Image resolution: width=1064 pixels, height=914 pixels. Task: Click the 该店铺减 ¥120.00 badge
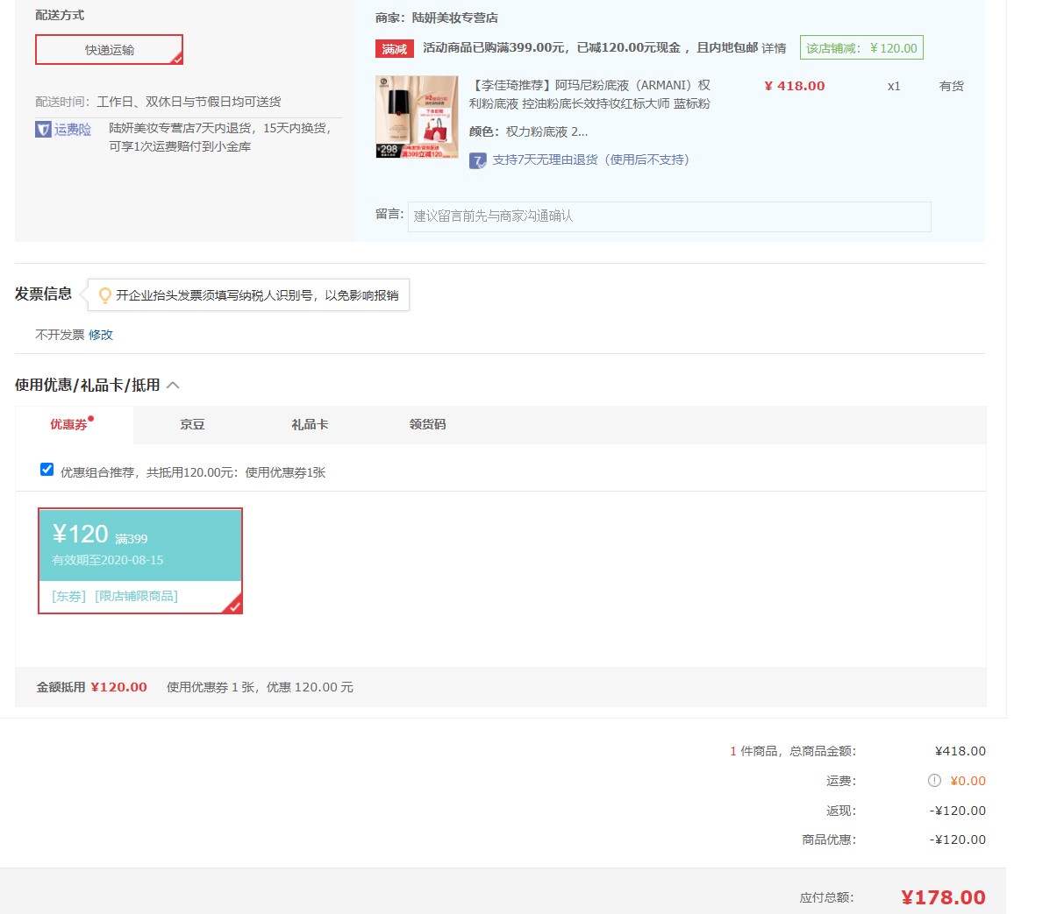point(861,48)
